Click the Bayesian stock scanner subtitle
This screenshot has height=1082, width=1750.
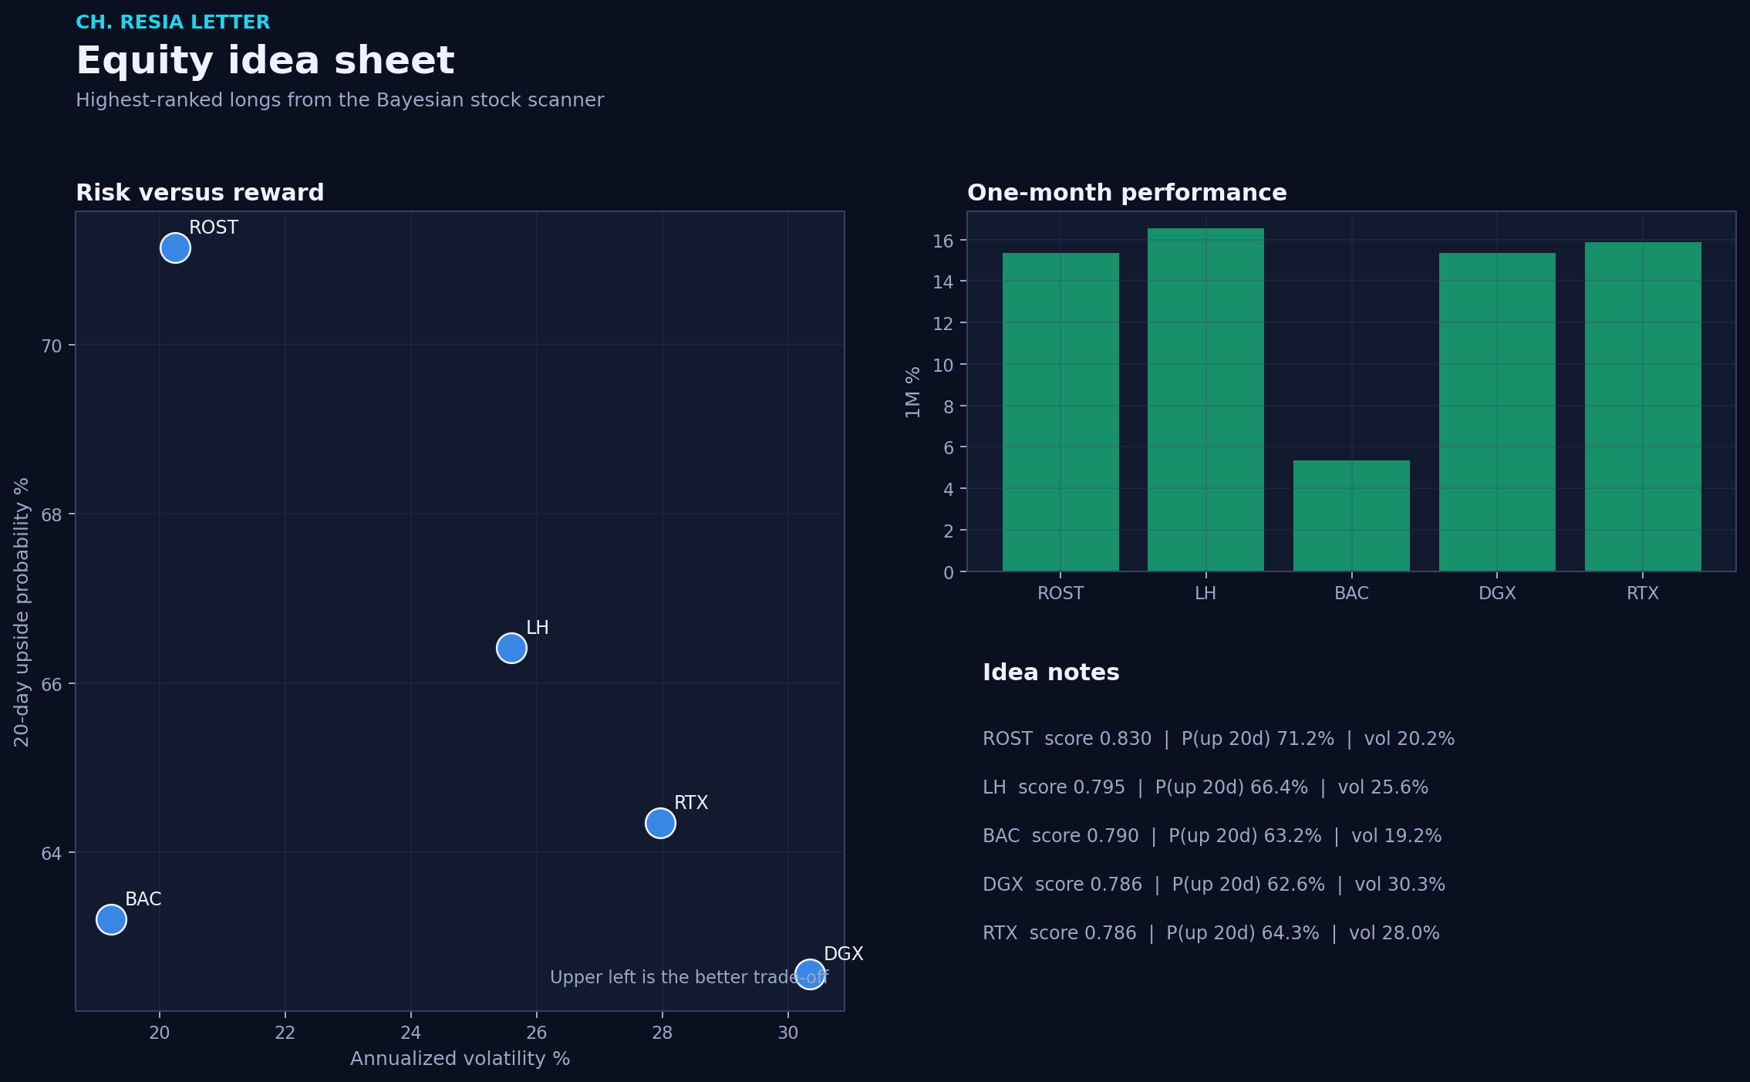[339, 100]
